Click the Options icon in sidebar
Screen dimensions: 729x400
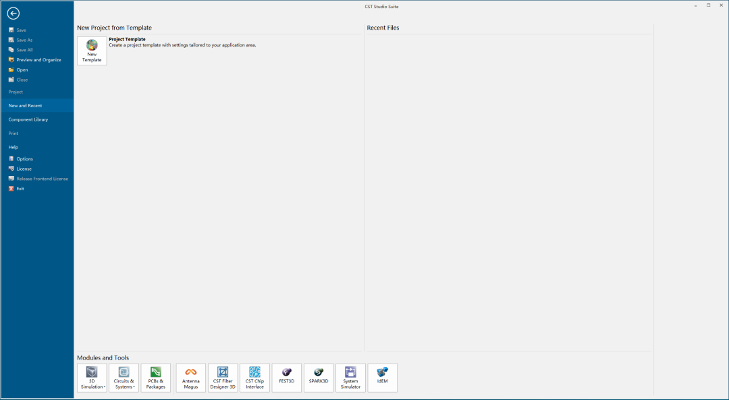coord(11,159)
